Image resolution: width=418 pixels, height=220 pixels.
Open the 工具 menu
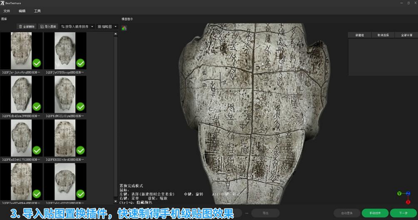37,10
